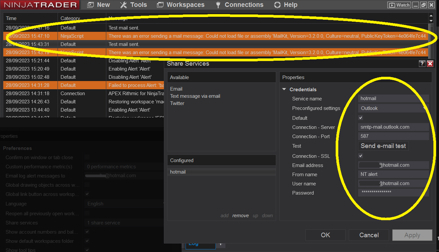Enable Confirm on window or tab close

pyautogui.click(x=87, y=157)
